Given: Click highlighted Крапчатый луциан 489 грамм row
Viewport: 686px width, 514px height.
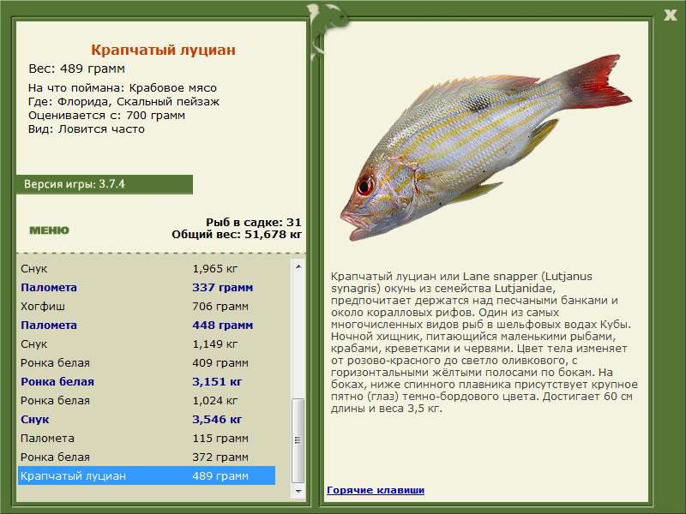Looking at the screenshot, I should [146, 476].
